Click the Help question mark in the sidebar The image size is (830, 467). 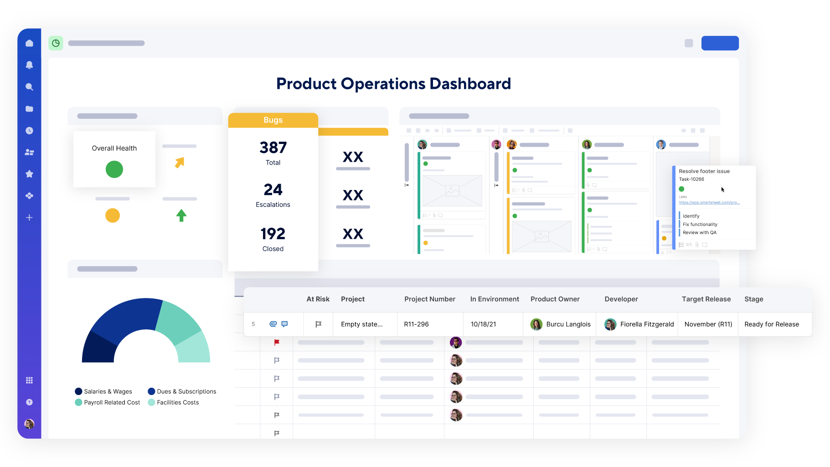[x=29, y=402]
